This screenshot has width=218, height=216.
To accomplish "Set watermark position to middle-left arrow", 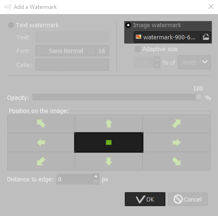I will tap(41, 142).
